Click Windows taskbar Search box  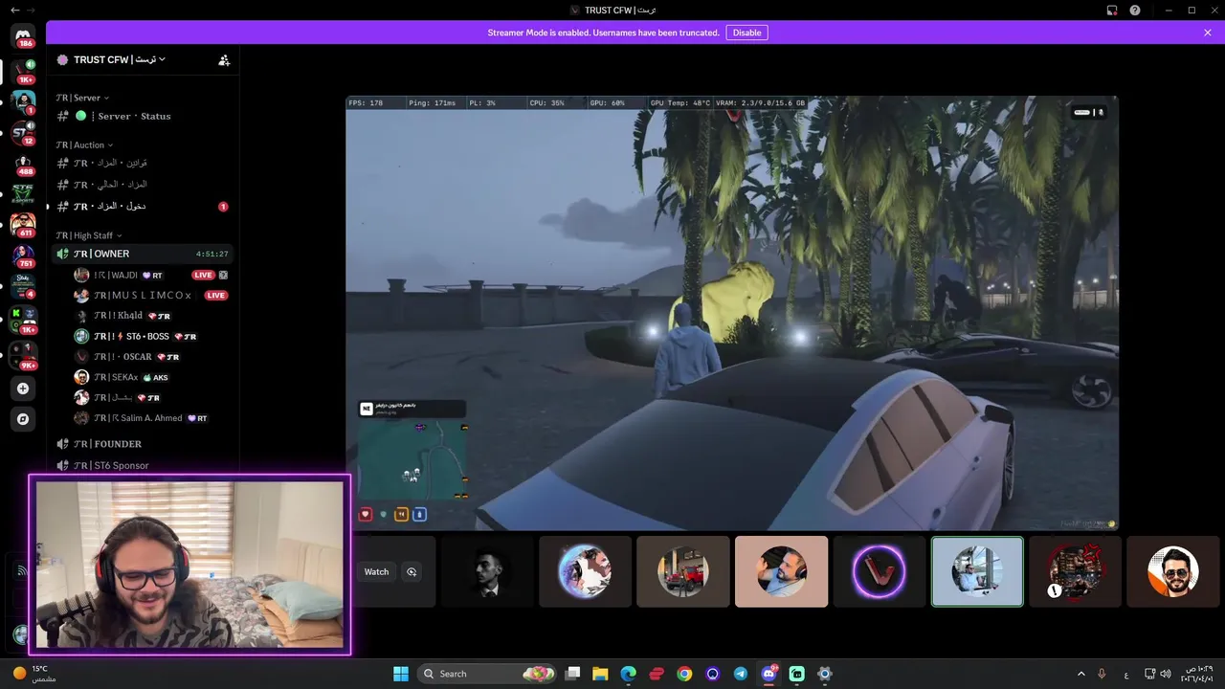488,674
